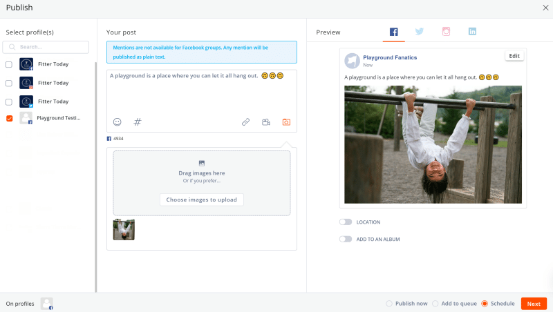Choose the Schedule radio option
Viewport: 553px width, 312px height.
tap(485, 304)
